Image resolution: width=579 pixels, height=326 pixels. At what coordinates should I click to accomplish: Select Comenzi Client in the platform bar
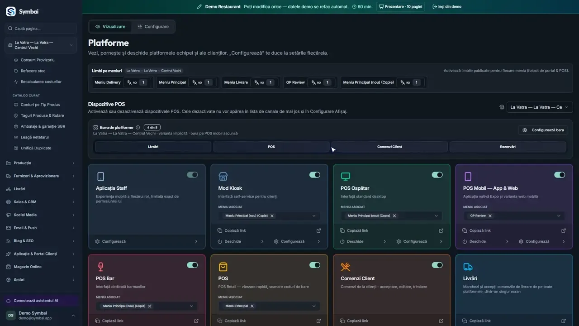pyautogui.click(x=389, y=147)
